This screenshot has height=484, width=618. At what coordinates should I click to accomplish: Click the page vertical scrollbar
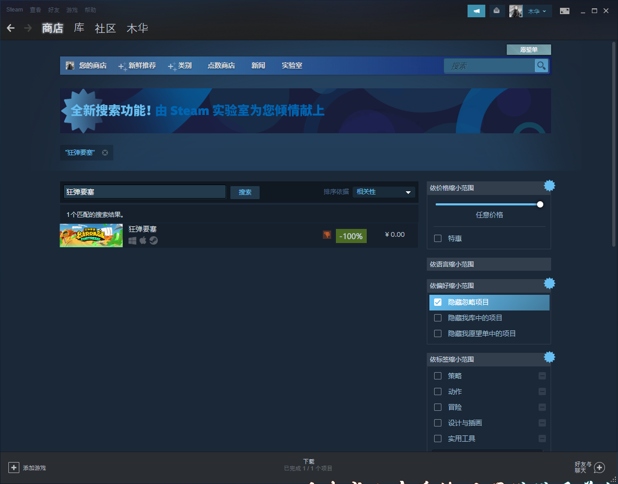point(614,144)
